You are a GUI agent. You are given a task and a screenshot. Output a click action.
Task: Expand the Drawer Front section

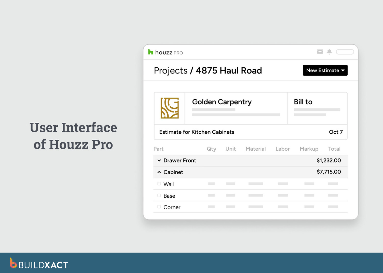coord(159,160)
